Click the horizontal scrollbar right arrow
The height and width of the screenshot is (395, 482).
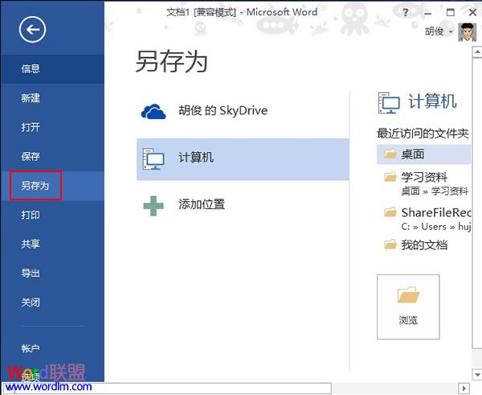[465, 388]
